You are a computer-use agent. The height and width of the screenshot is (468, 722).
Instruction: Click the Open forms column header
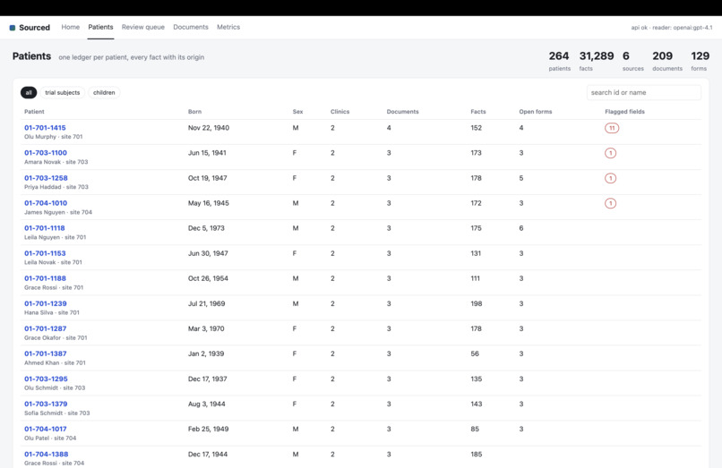click(x=535, y=112)
